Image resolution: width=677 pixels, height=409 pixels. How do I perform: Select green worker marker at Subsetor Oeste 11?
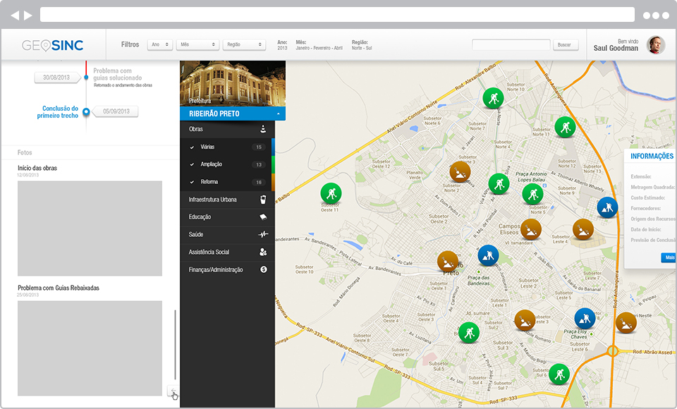coord(331,193)
